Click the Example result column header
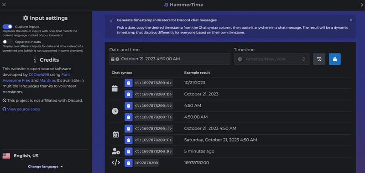 point(197,73)
